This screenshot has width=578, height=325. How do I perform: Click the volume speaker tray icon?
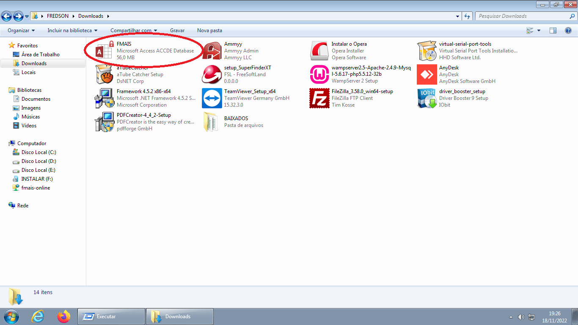[x=521, y=317]
